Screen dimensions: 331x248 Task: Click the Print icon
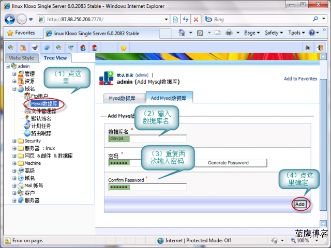coord(229,33)
